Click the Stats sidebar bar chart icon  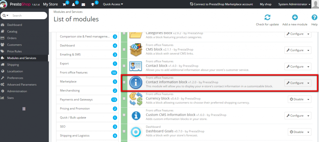[2, 98]
